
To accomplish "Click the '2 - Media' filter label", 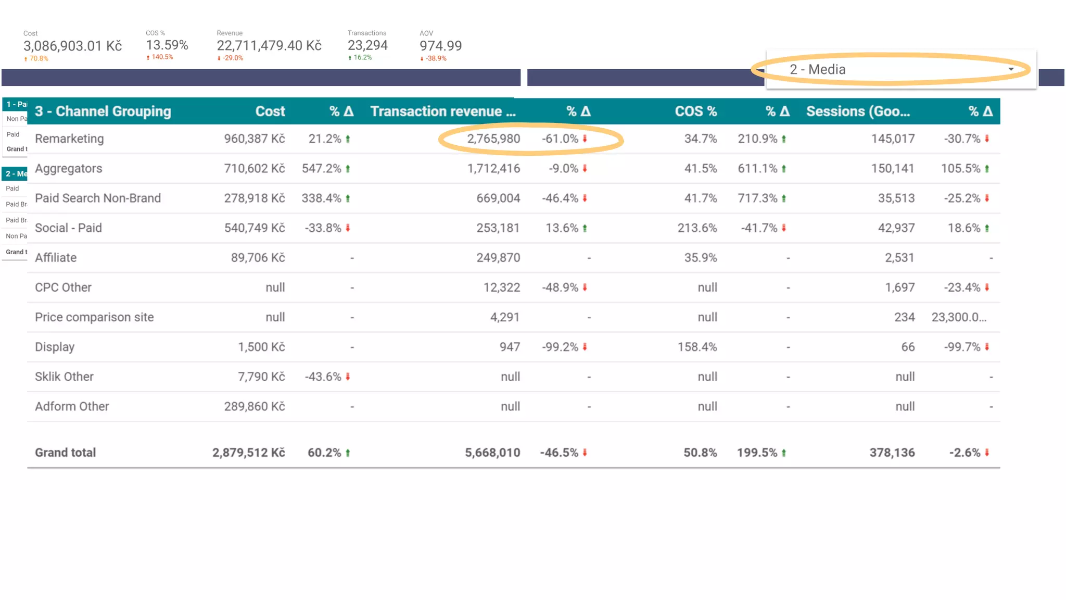I will [x=817, y=69].
